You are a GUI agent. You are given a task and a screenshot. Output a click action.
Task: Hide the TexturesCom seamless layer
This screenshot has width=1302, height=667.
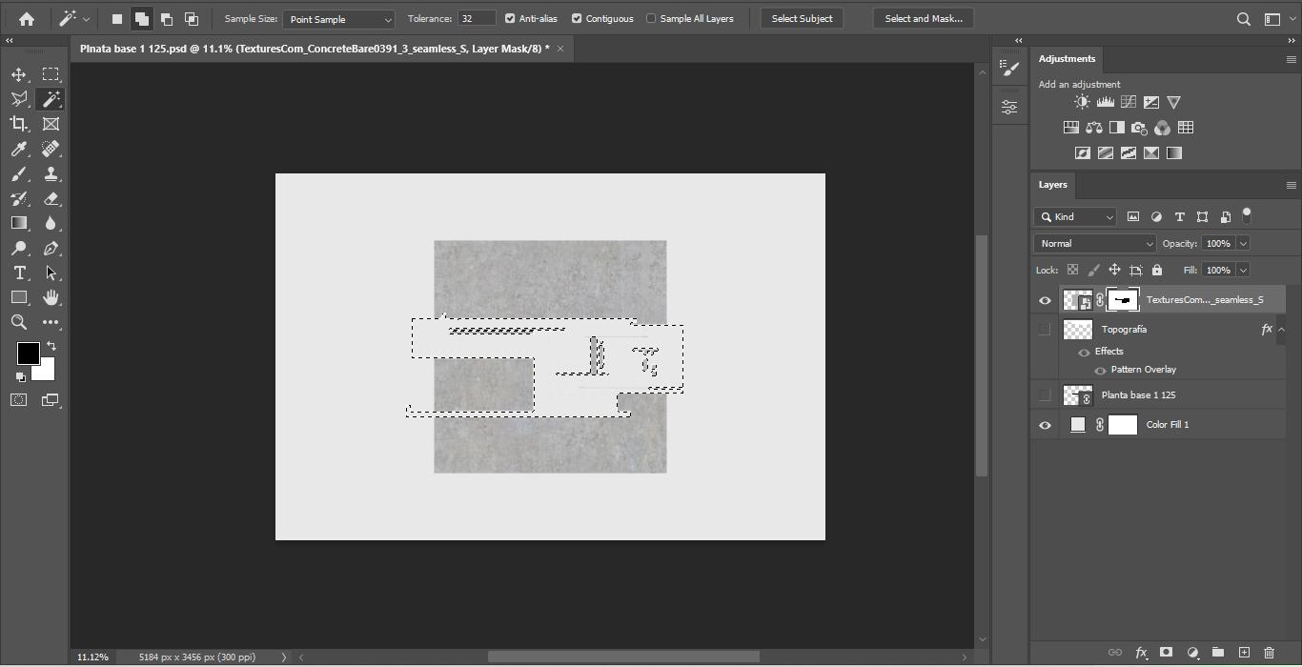[1045, 300]
